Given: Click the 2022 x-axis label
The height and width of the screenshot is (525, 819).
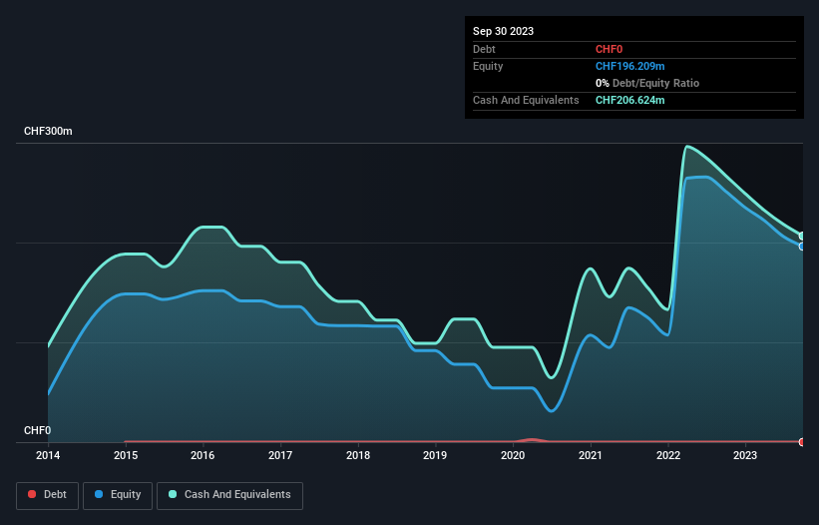Looking at the screenshot, I should (668, 455).
